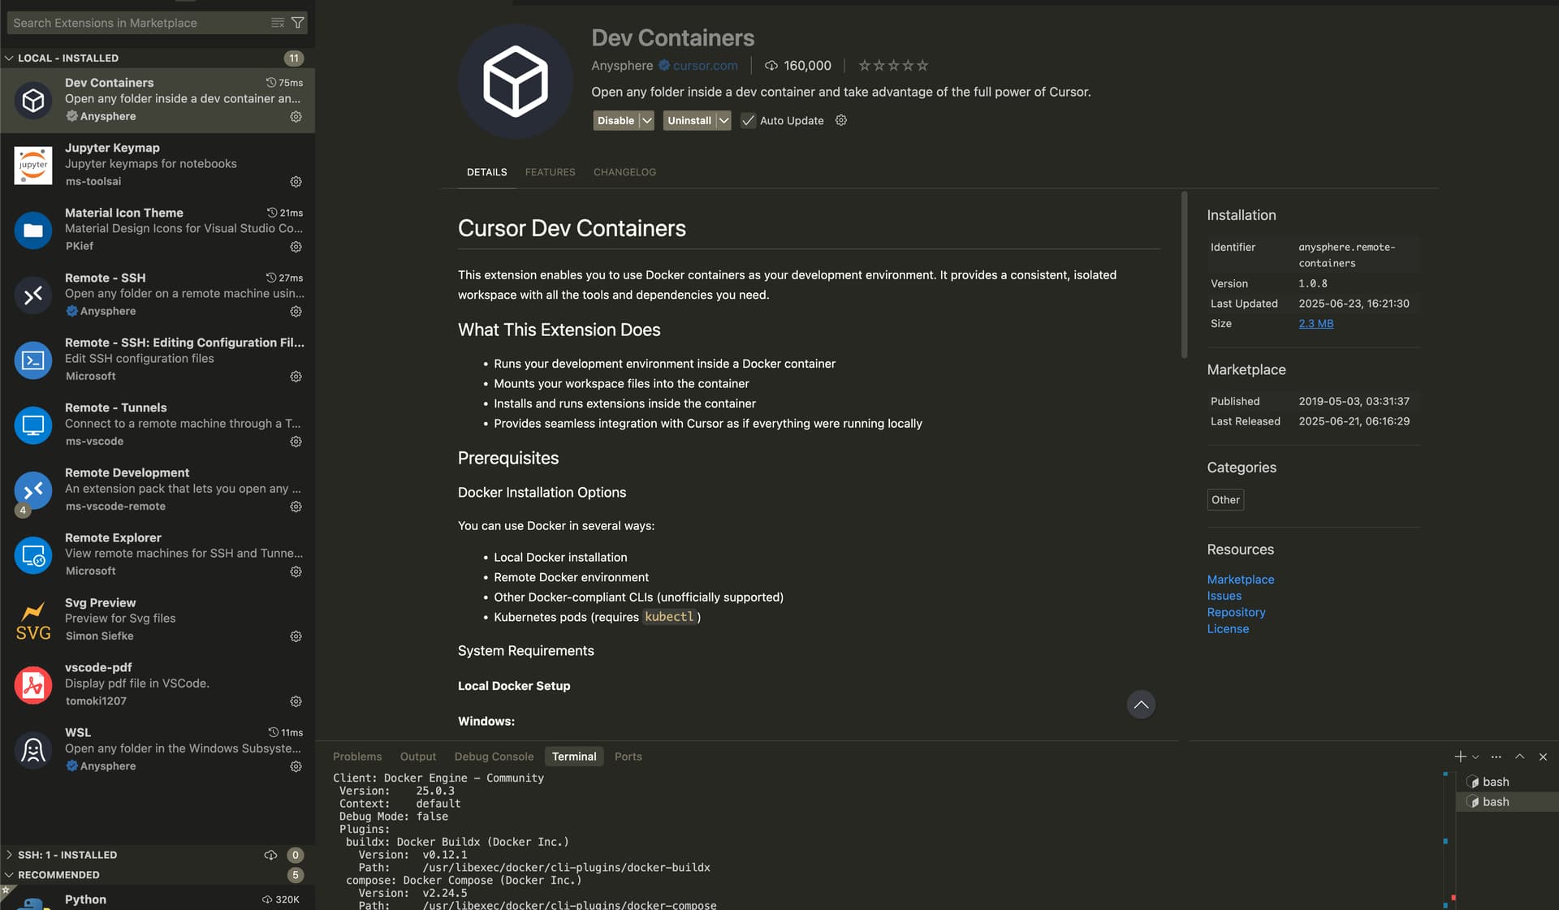Screen dimensions: 1559x910
Task: Open manage gear for Material Icon Theme
Action: pyautogui.click(x=296, y=247)
